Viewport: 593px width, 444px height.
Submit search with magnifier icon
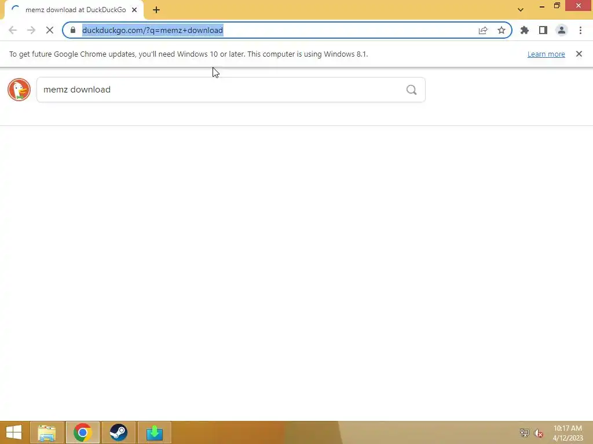412,90
